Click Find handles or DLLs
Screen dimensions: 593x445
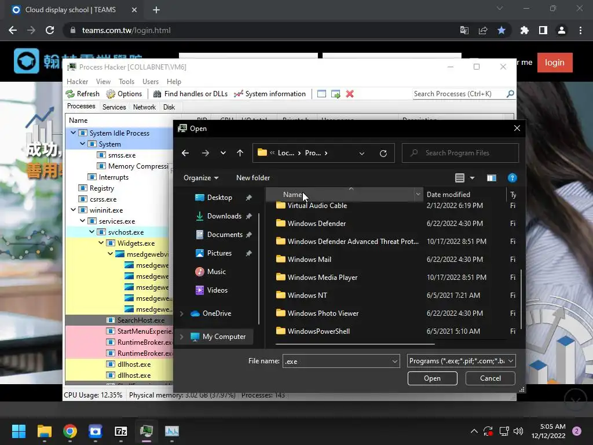click(190, 94)
